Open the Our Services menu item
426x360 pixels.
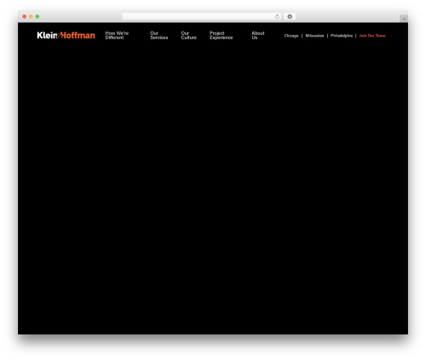coord(158,36)
